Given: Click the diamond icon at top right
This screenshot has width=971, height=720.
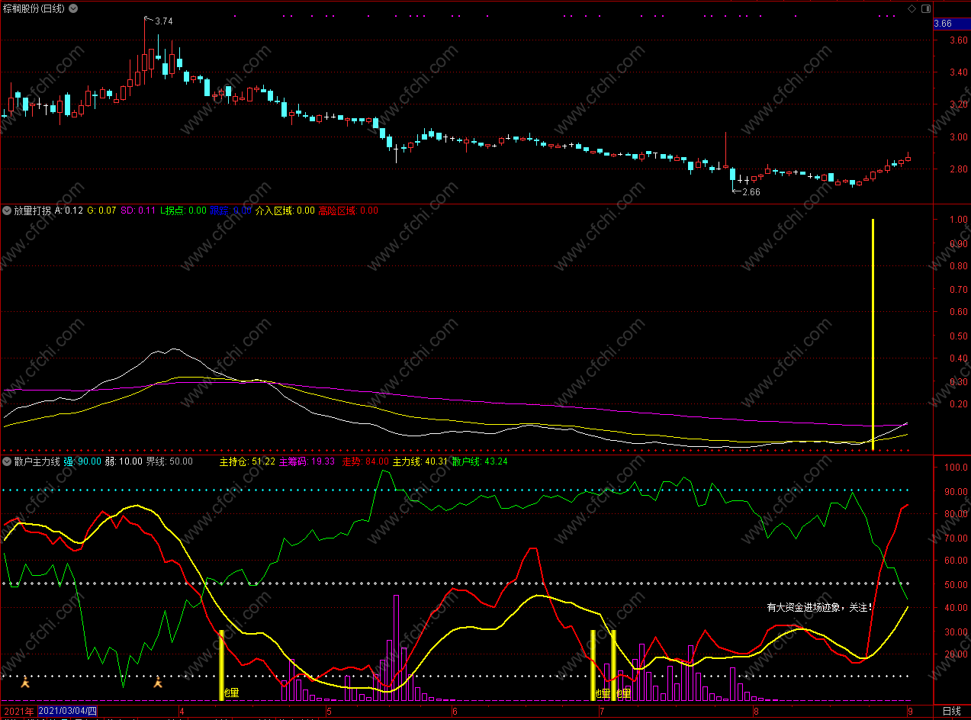Looking at the screenshot, I should click(911, 8).
